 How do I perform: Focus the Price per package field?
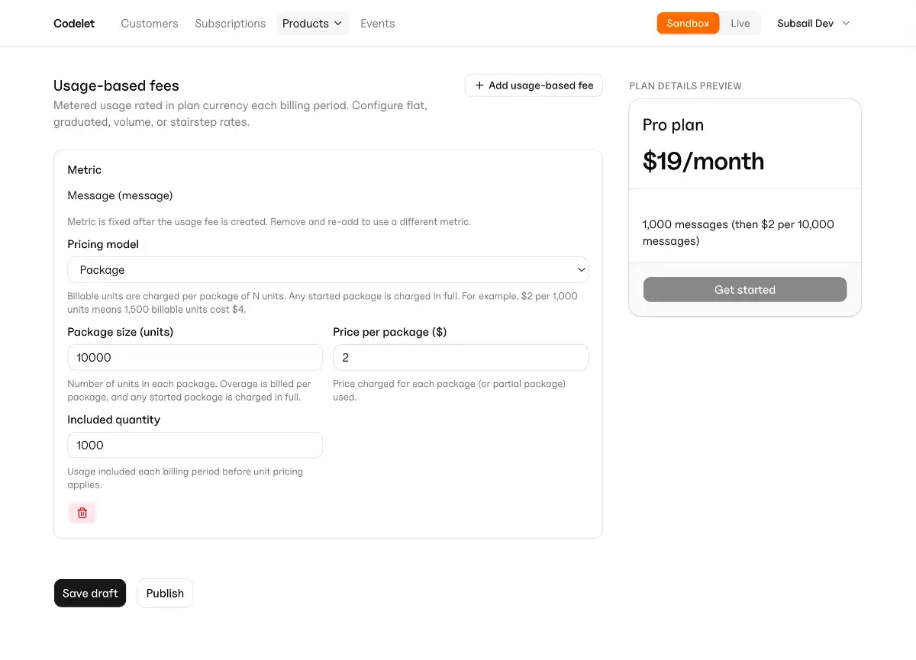(x=461, y=357)
